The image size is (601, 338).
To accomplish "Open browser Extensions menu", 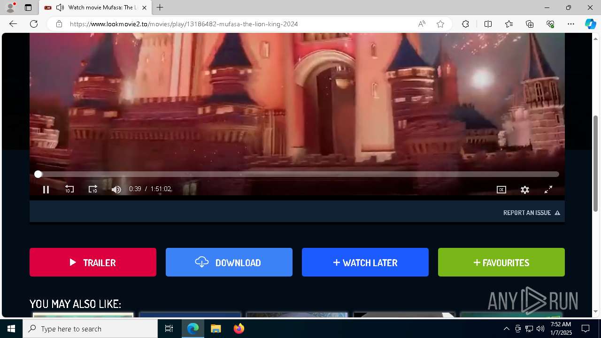I will (465, 24).
